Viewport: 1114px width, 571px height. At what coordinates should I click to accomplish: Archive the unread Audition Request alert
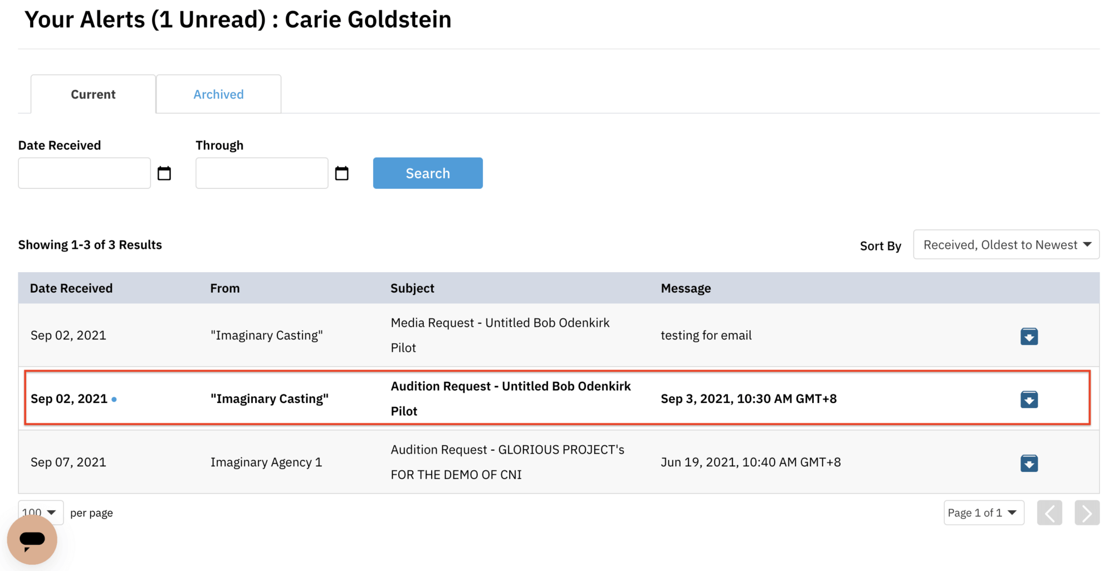pos(1029,399)
